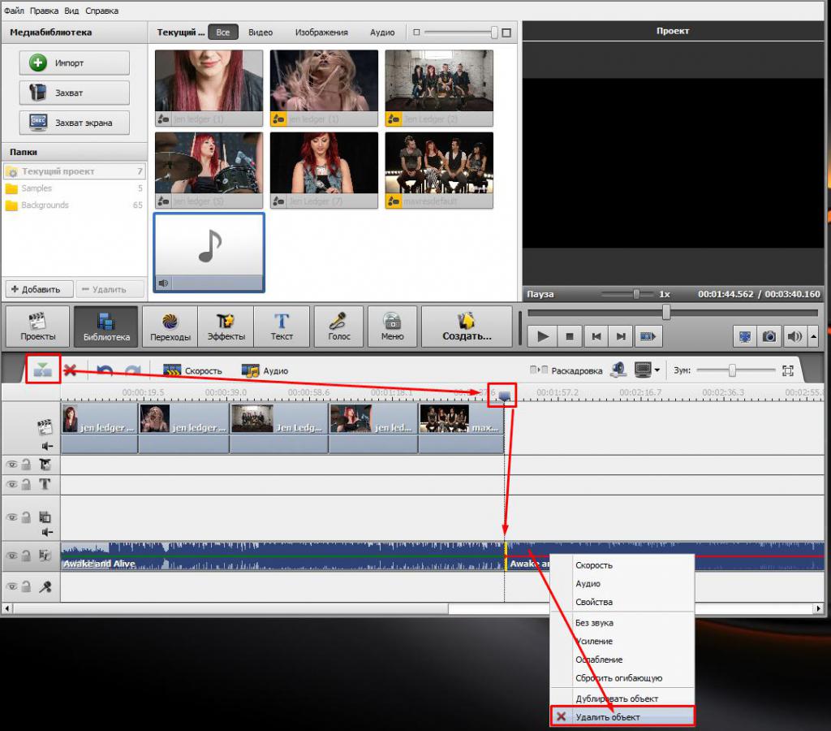Click the red X delete icon on the timeline toolbar
Image resolution: width=831 pixels, height=731 pixels.
point(70,370)
